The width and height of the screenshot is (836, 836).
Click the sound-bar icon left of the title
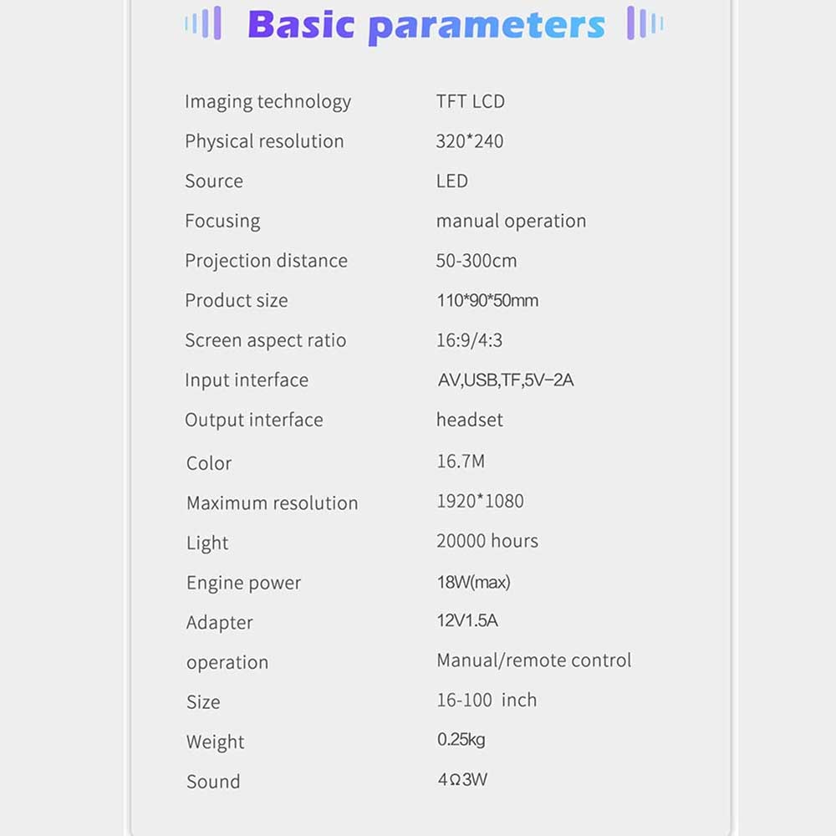[x=203, y=23]
